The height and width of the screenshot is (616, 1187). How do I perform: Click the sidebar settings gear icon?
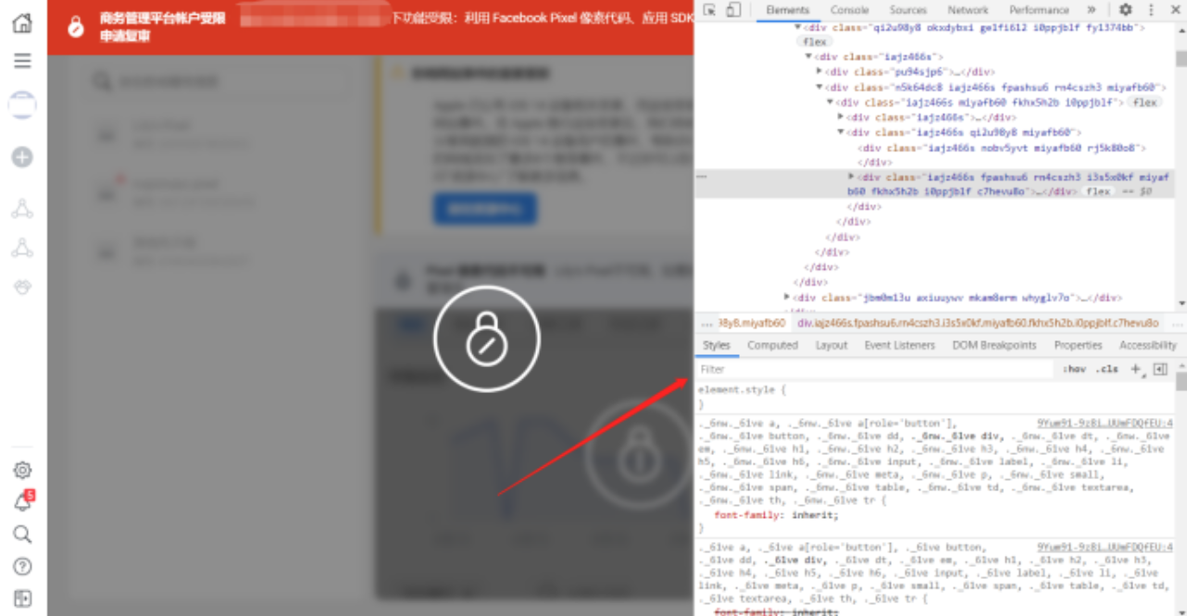point(22,470)
